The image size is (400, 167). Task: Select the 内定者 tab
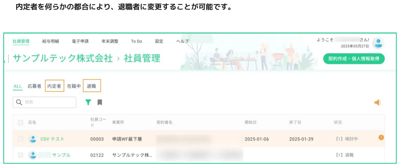[x=54, y=86]
